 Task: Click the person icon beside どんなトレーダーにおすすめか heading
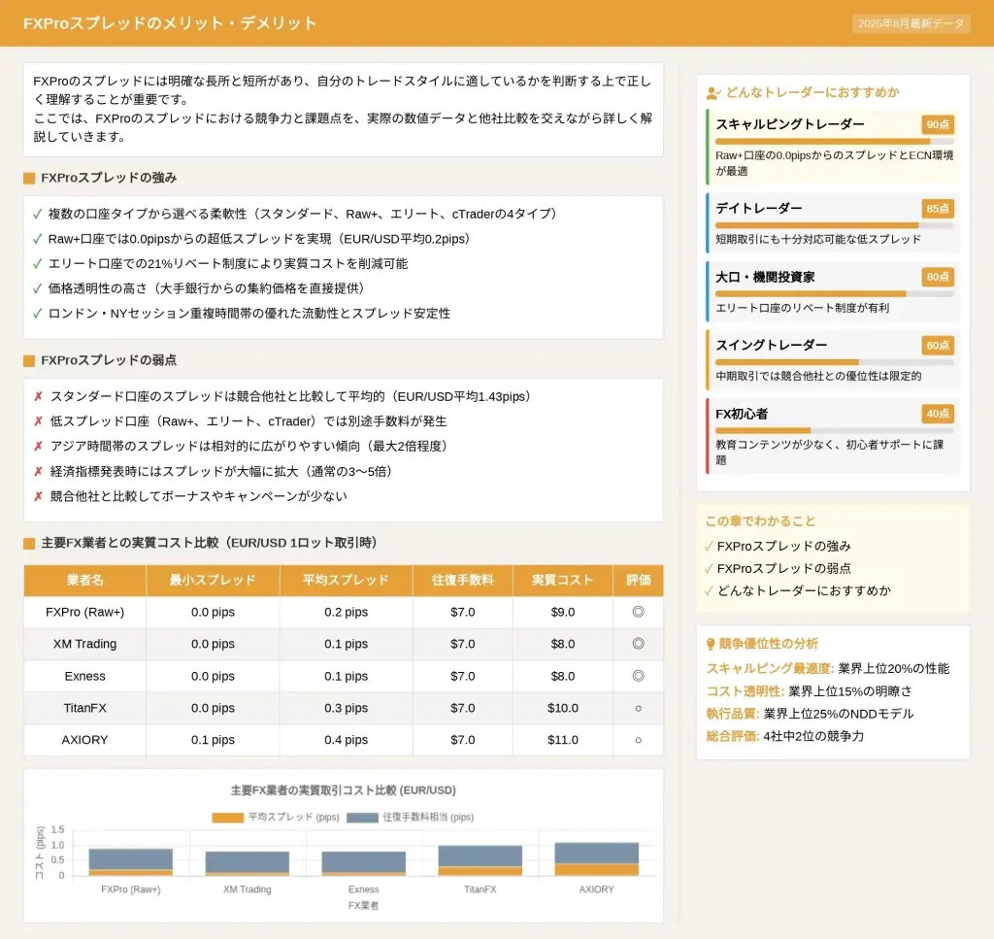tap(713, 93)
